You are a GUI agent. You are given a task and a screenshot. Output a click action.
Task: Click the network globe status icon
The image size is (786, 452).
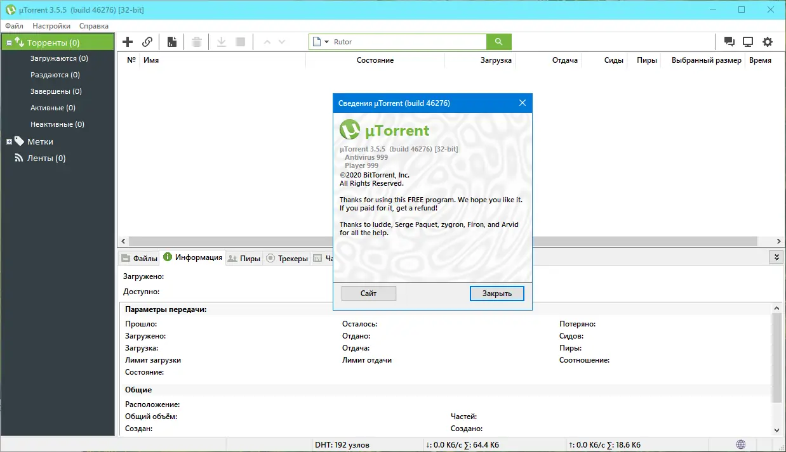[x=741, y=444]
